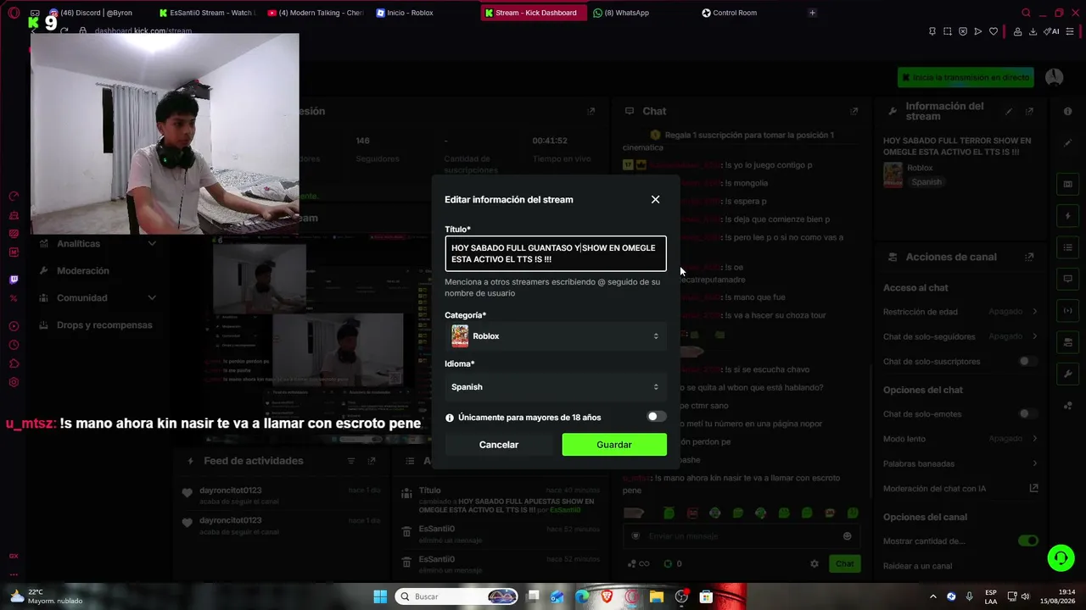The height and width of the screenshot is (610, 1086).
Task: Click the wrench icon in right sidebar
Action: tap(1068, 374)
